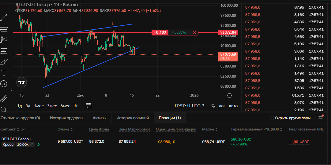The height and width of the screenshot is (165, 331).
Task: Select the ruler measure tool
Action: point(4,98)
